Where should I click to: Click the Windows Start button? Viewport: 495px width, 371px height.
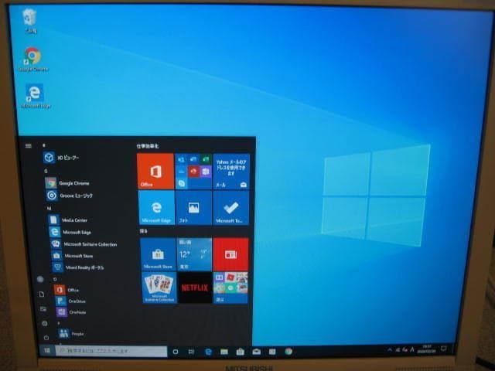[x=47, y=351]
